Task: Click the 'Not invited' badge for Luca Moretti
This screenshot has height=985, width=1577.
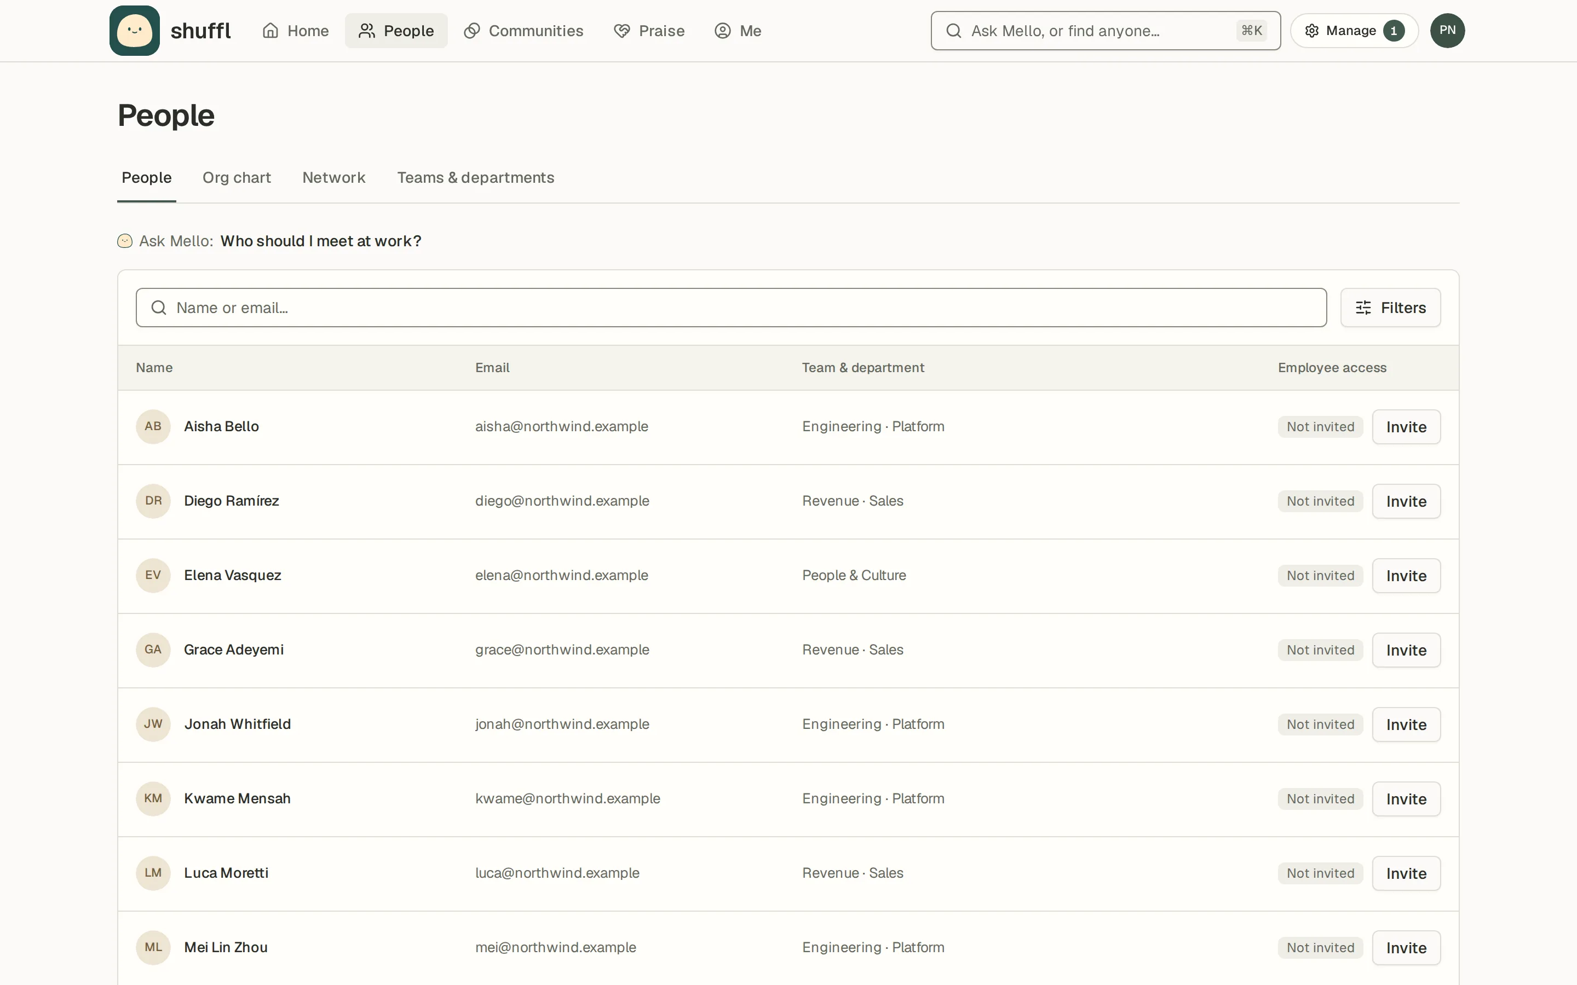Action: 1320,873
